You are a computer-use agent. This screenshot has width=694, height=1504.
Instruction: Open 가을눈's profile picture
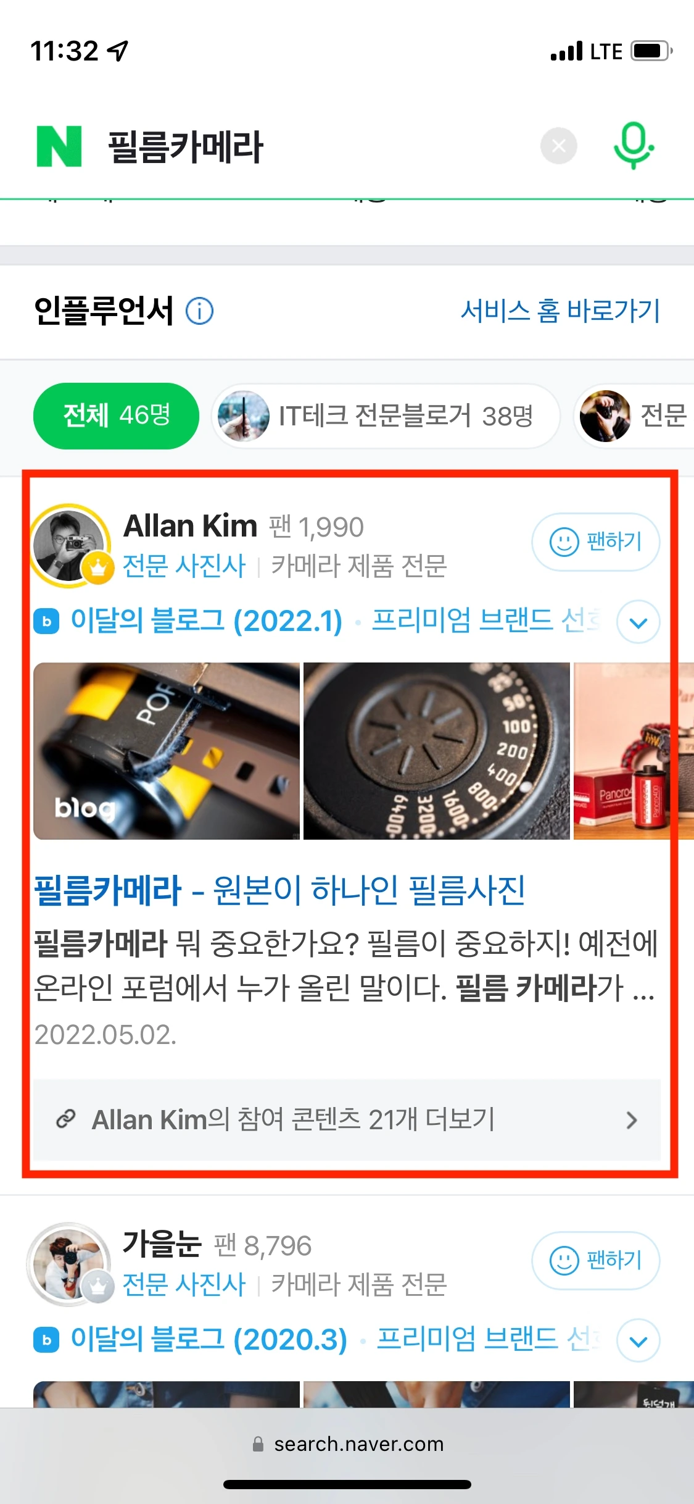pyautogui.click(x=69, y=1264)
